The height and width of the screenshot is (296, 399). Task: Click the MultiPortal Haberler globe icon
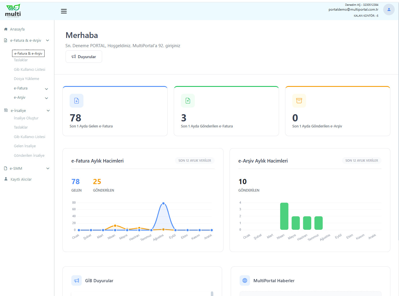[x=245, y=280]
